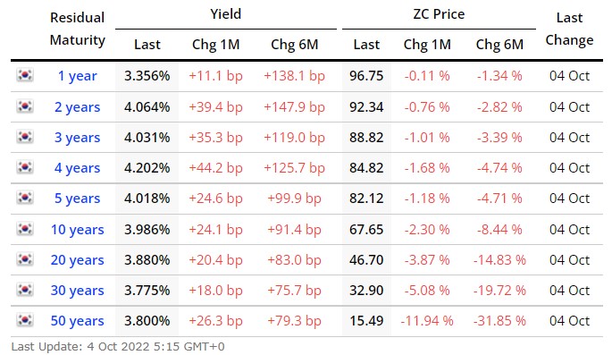Click the 4.064% yield value for 2 years

pos(147,107)
